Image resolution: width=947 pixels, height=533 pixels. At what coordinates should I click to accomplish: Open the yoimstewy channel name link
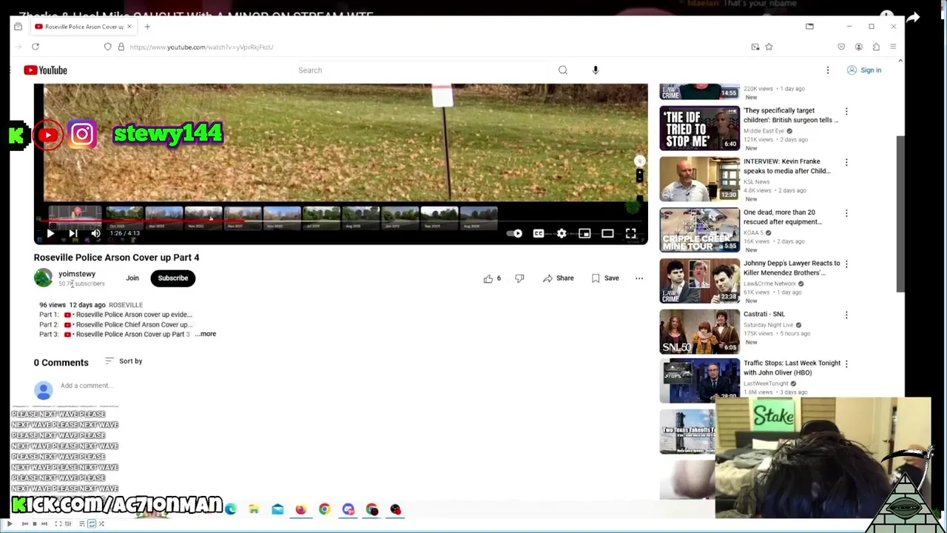(x=77, y=274)
